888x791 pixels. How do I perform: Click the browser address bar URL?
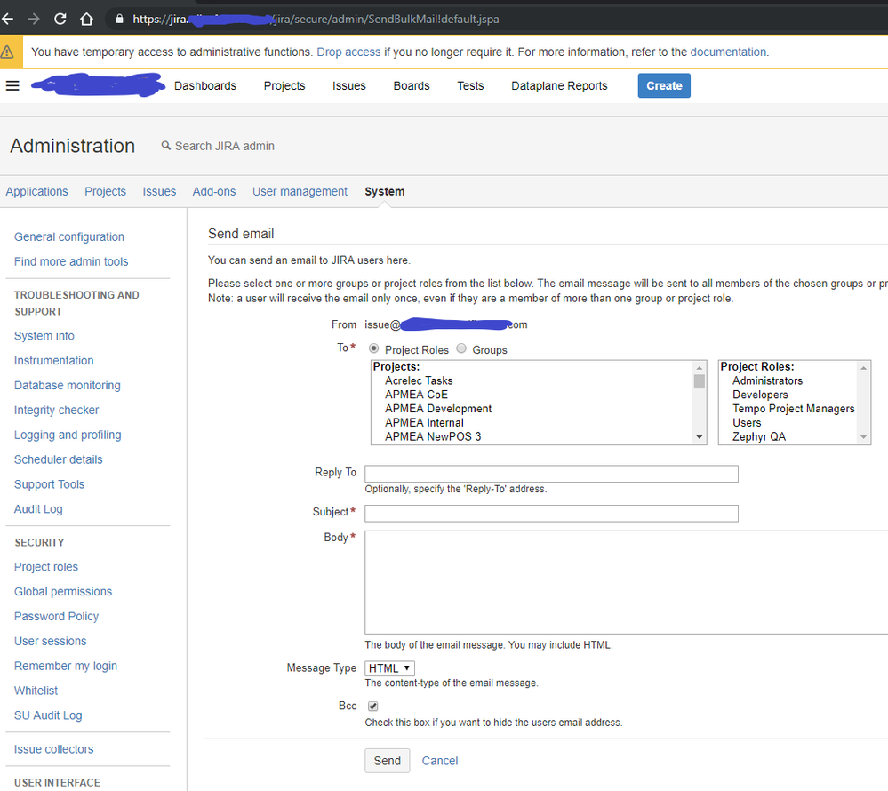point(316,20)
